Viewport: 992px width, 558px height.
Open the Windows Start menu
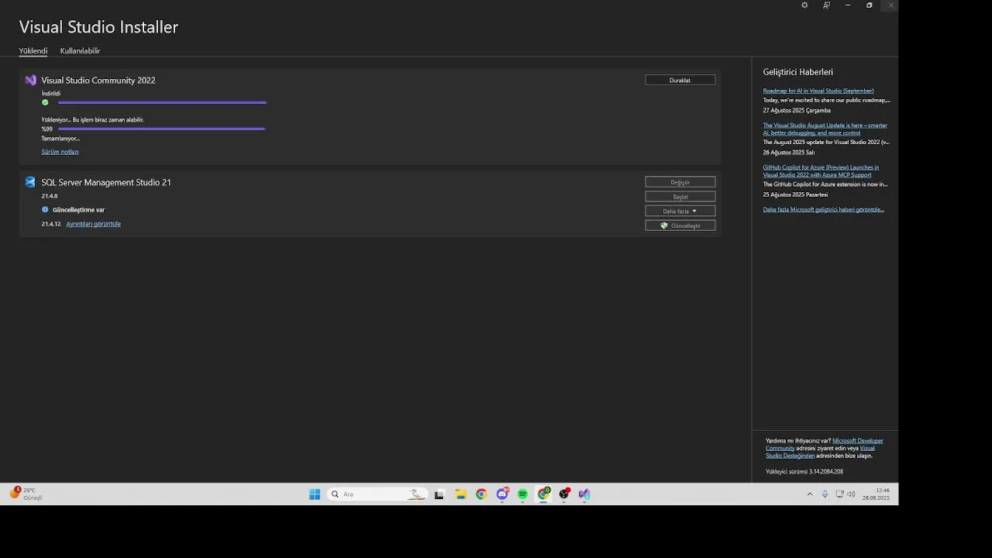(315, 494)
